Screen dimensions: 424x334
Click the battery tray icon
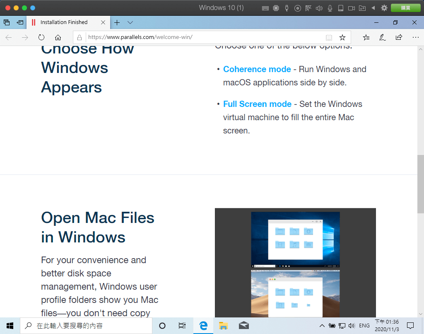tap(332, 326)
